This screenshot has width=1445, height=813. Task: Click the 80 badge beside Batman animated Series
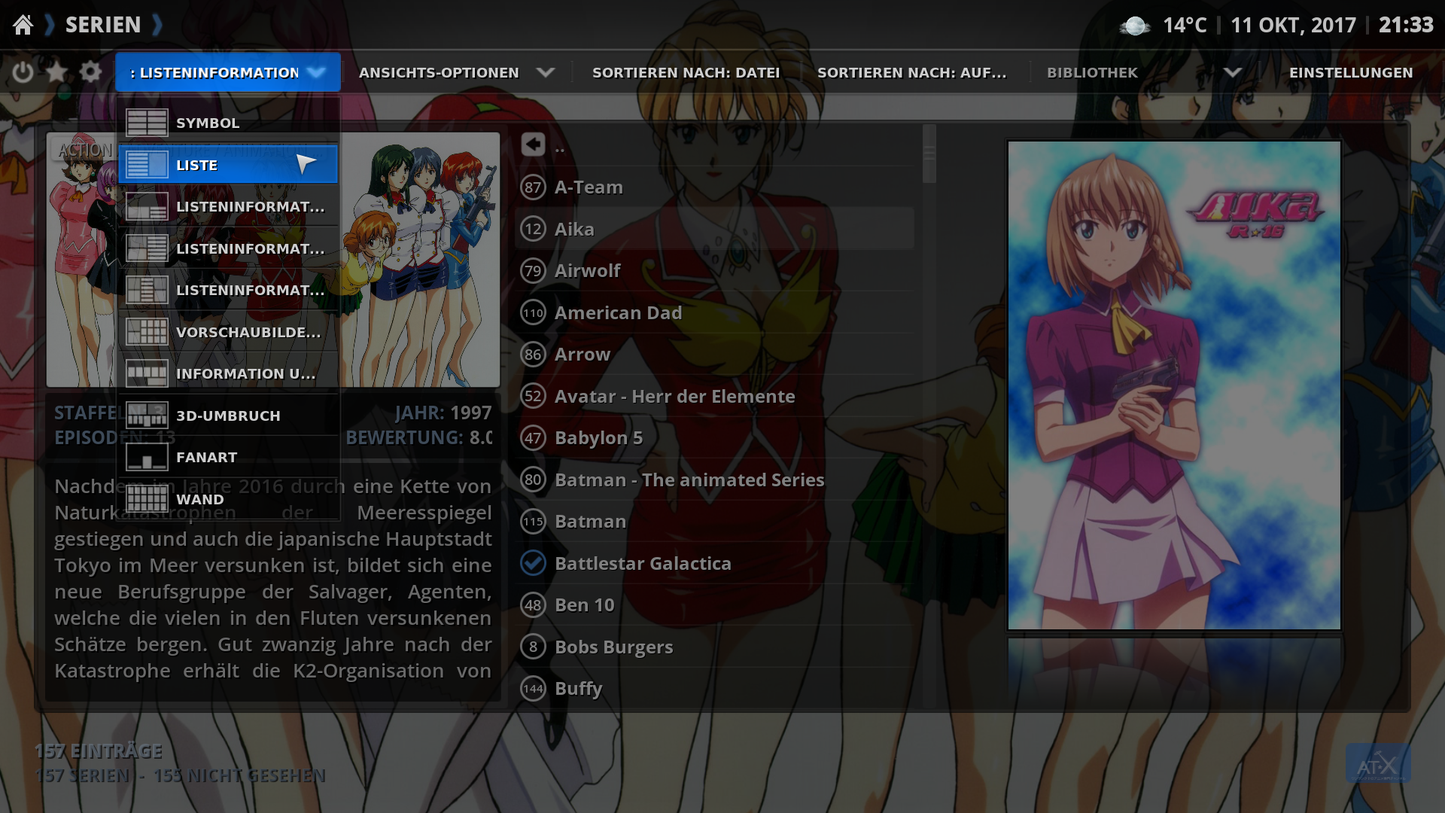[x=533, y=480]
